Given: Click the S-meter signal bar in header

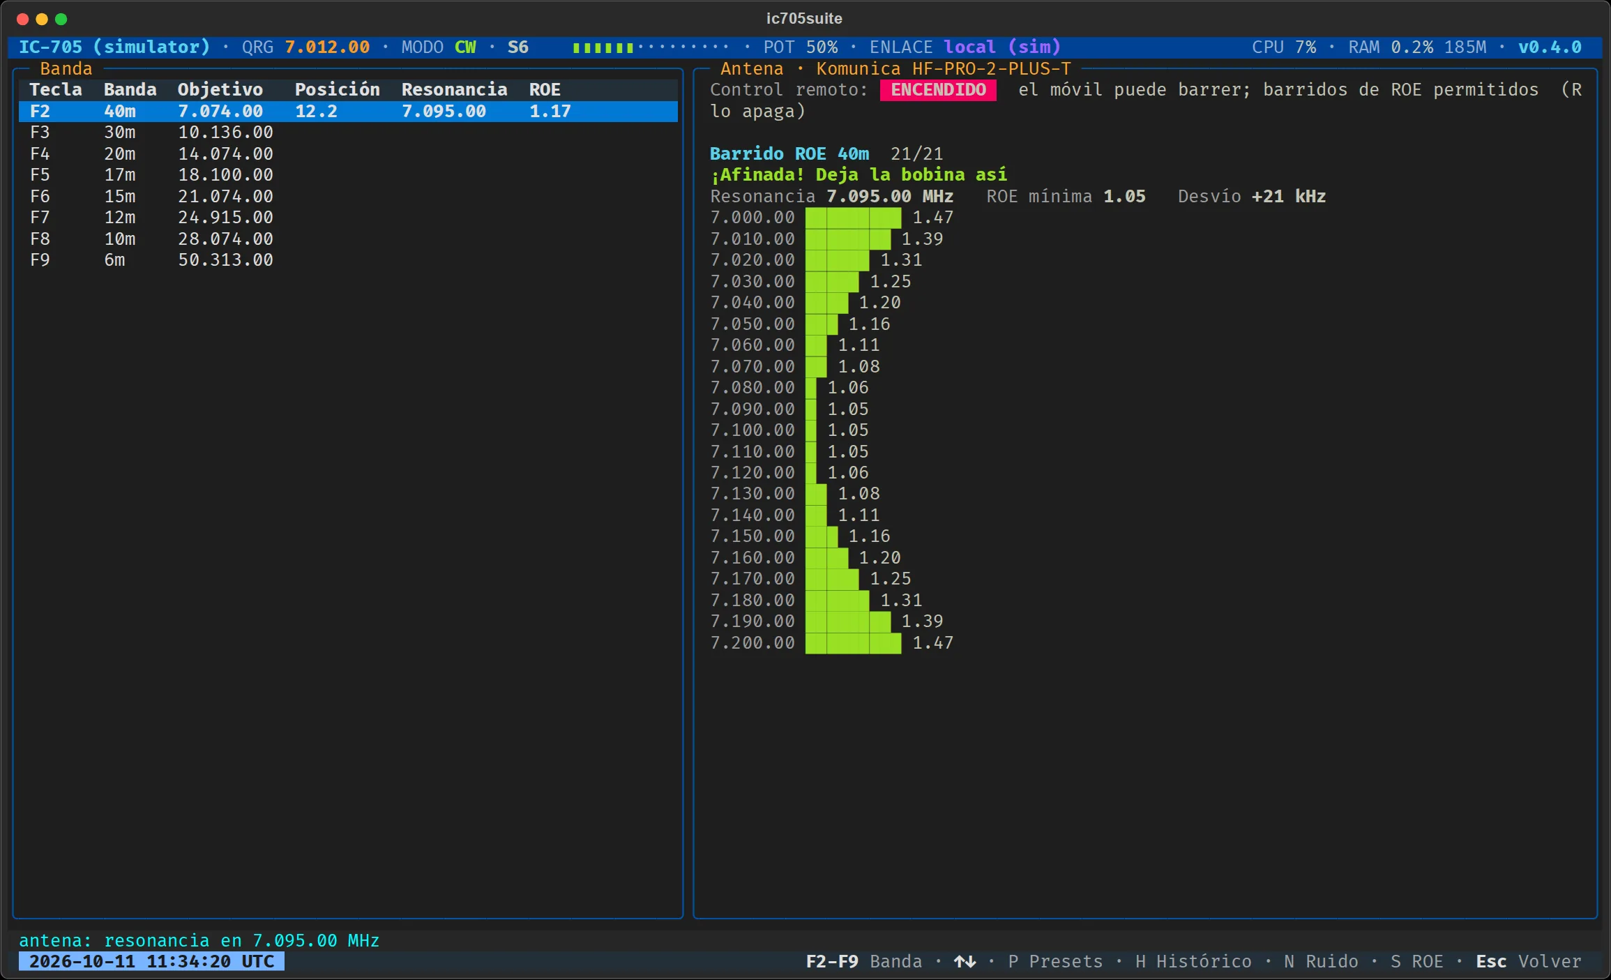Looking at the screenshot, I should click(x=650, y=47).
